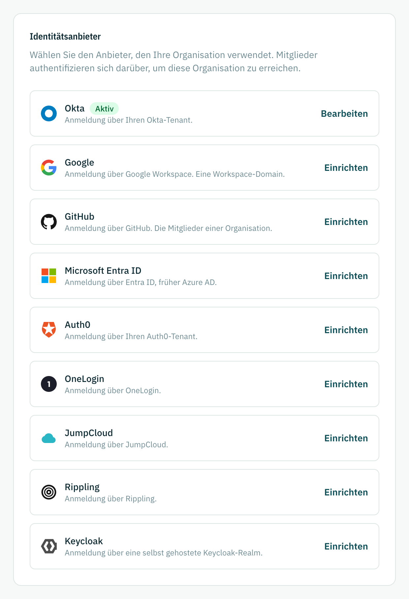This screenshot has height=599, width=409.
Task: Click the OneLogin circle icon
Action: click(x=49, y=384)
